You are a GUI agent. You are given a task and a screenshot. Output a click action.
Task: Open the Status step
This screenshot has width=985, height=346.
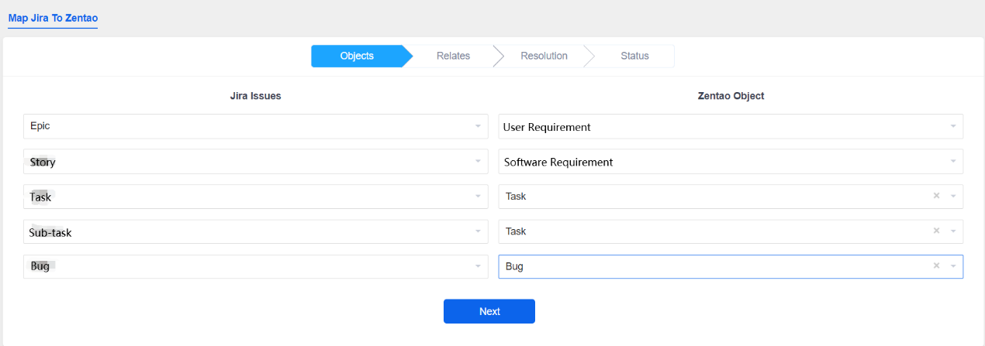click(x=634, y=56)
